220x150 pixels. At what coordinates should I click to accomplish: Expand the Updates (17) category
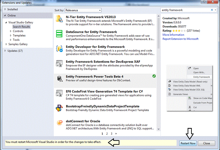click(x=5, y=51)
